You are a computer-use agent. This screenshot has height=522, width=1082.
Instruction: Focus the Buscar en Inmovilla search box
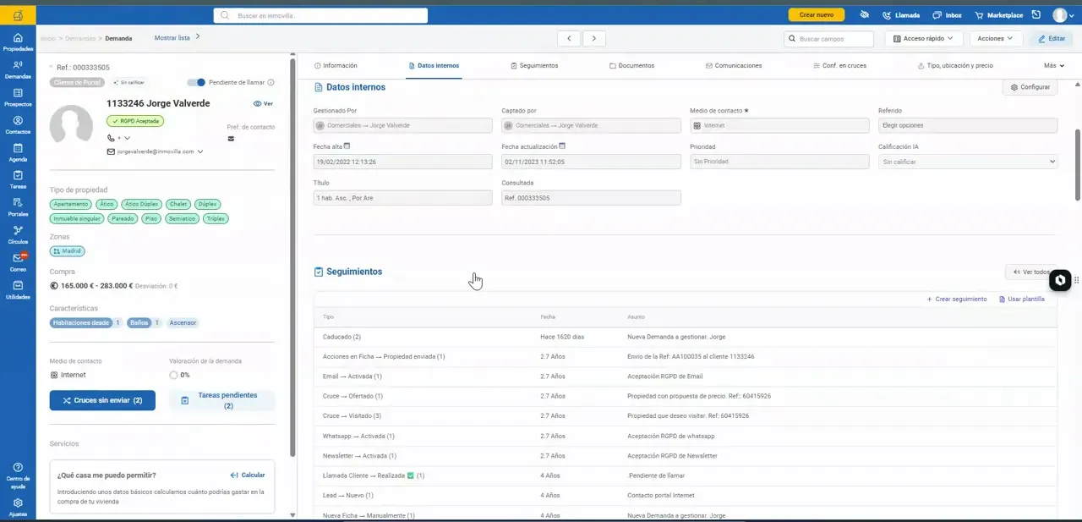pos(320,15)
